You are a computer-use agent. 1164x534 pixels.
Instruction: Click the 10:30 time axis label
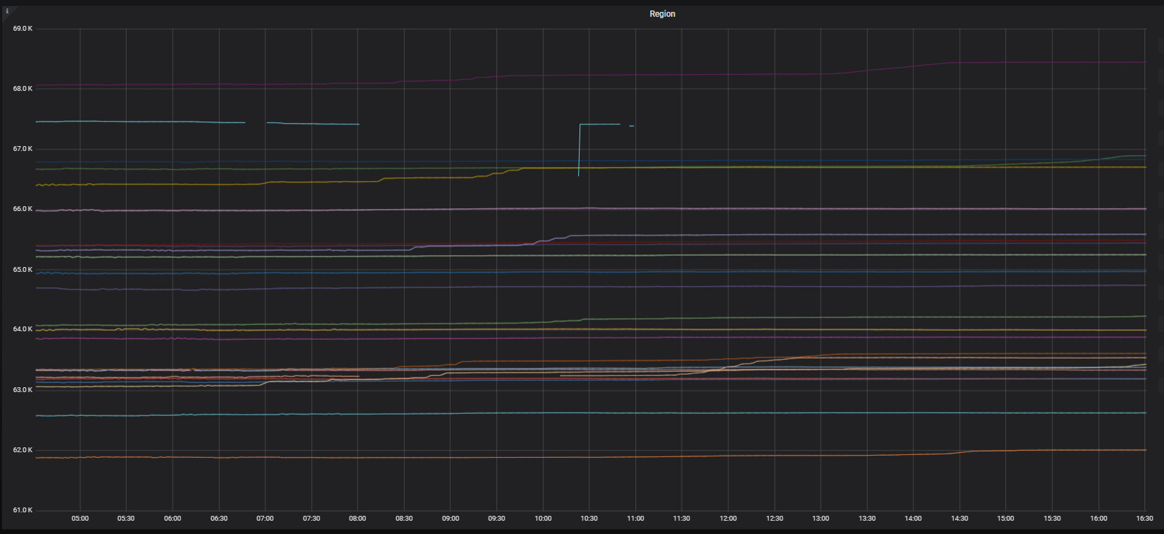[589, 519]
